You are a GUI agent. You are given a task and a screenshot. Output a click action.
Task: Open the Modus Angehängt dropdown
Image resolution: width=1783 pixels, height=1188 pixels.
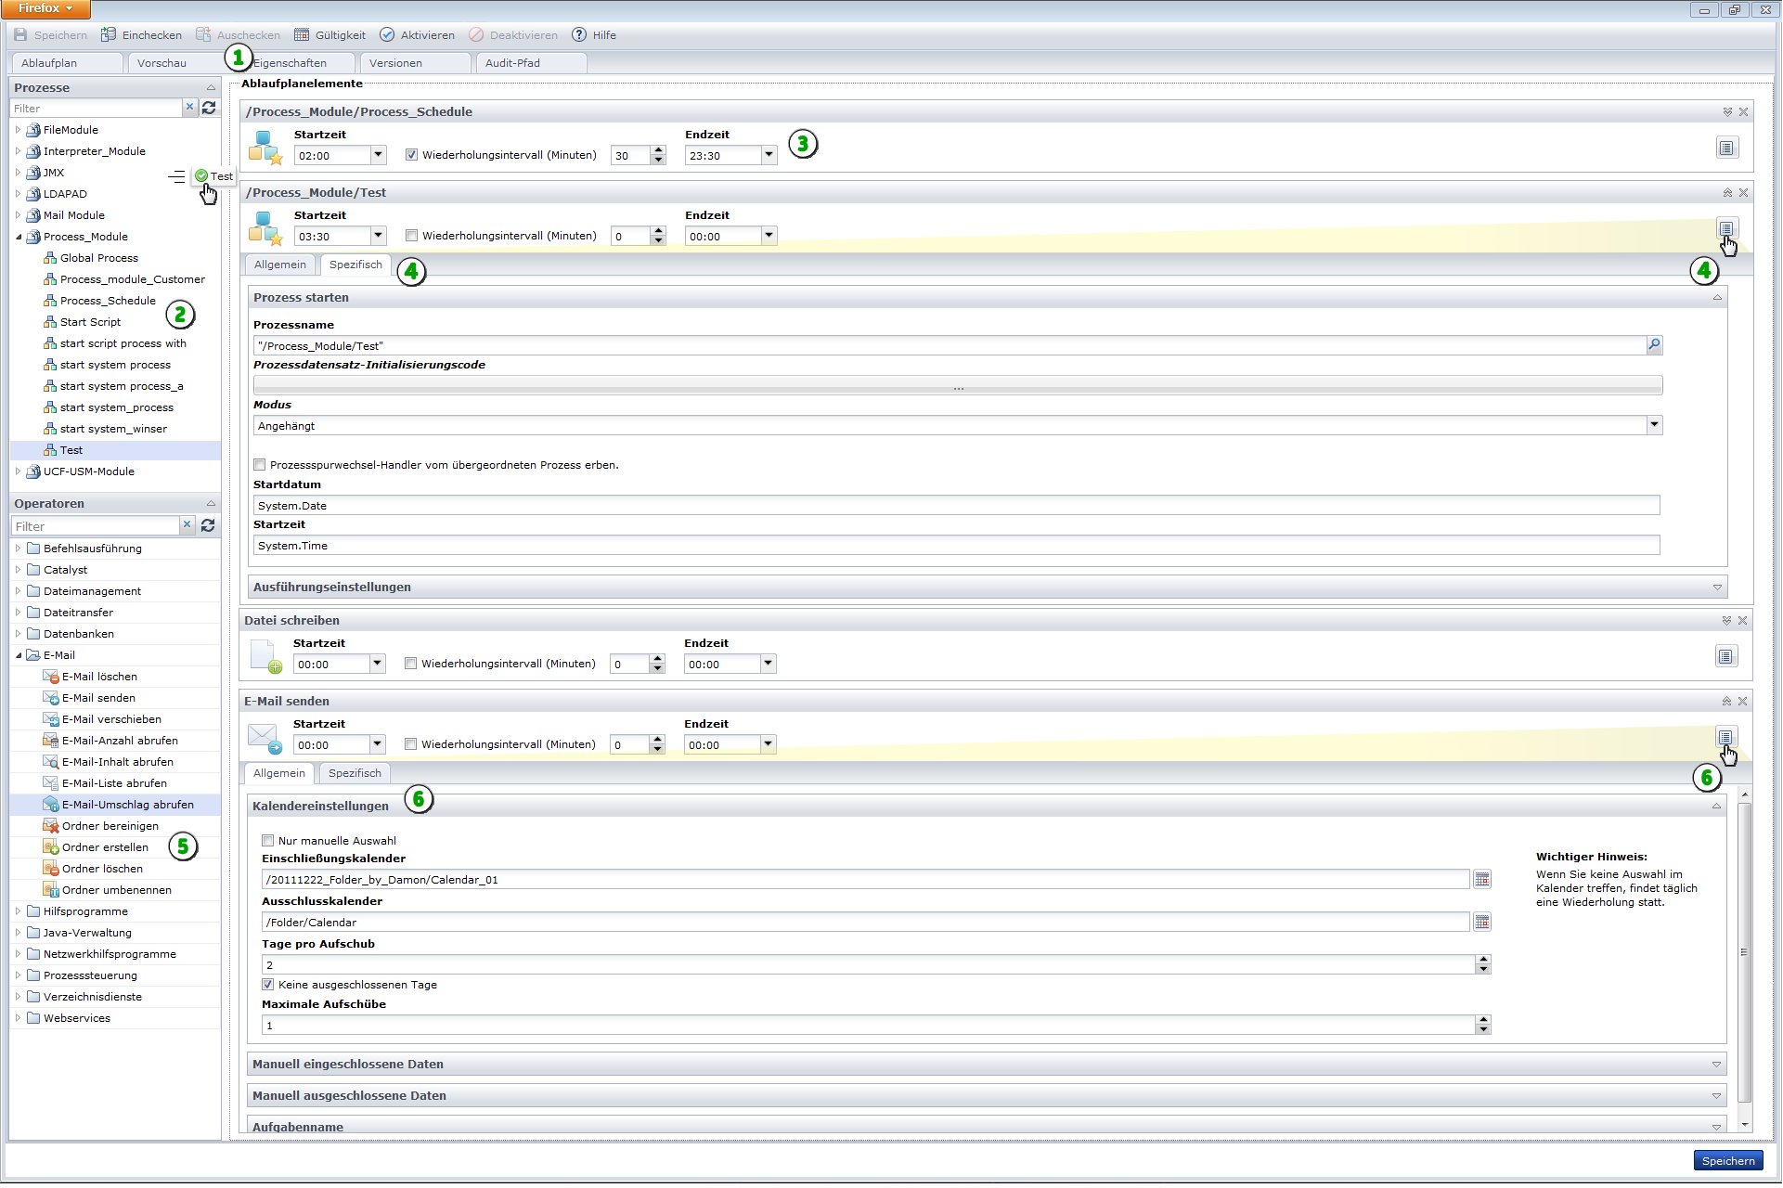click(1654, 425)
